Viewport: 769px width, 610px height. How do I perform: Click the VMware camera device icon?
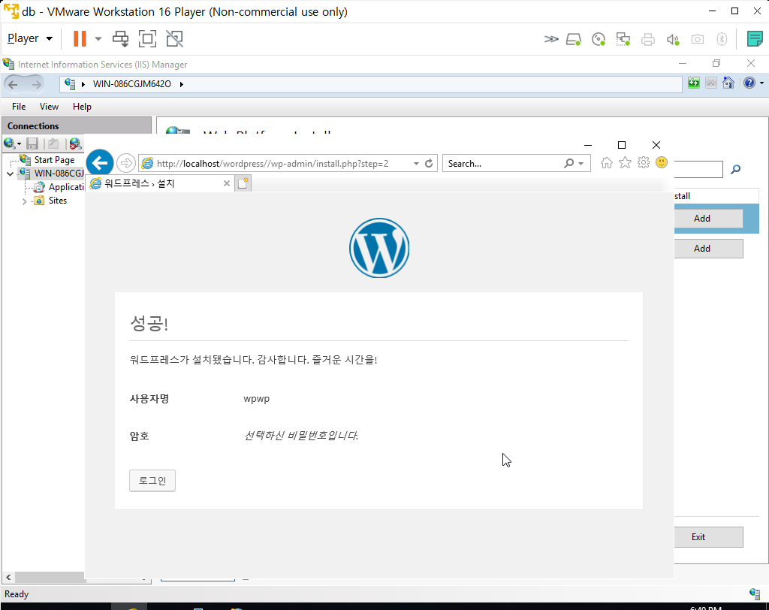coord(698,39)
